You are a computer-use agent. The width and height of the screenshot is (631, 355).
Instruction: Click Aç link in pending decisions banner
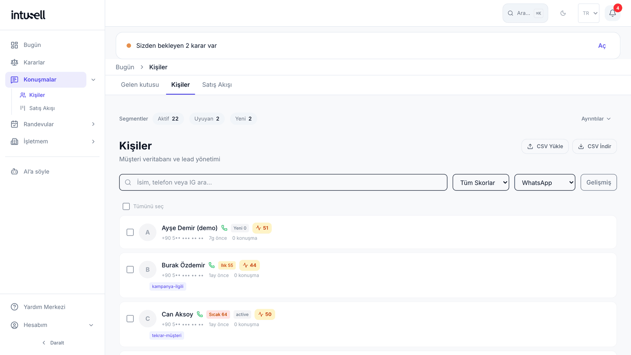(602, 46)
